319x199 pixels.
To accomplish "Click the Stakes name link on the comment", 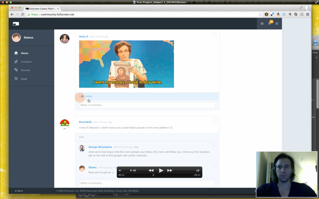I will [93, 168].
